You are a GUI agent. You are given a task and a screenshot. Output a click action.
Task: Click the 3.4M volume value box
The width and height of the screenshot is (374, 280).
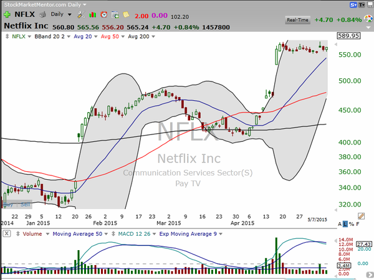343,266
